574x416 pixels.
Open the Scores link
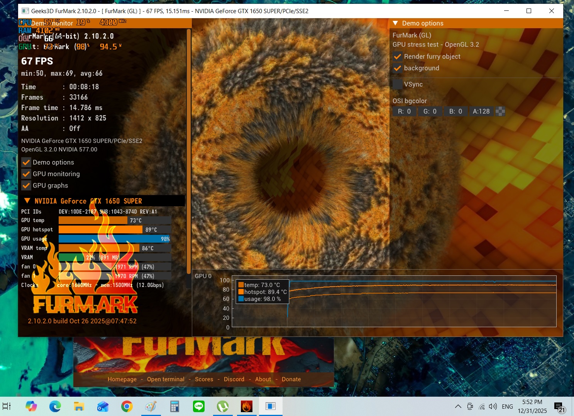204,379
